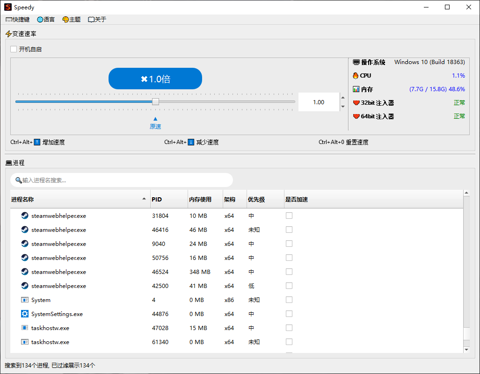Click the System process window icon
Image resolution: width=480 pixels, height=374 pixels.
[x=25, y=300]
